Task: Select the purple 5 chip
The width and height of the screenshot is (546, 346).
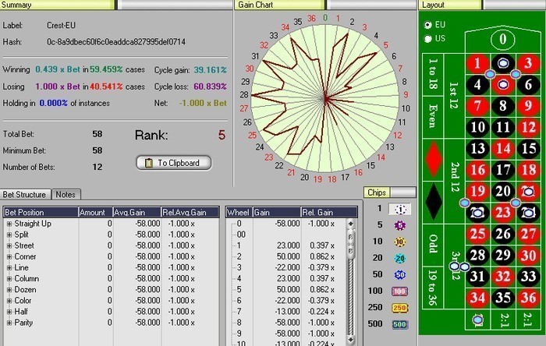Action: [399, 225]
